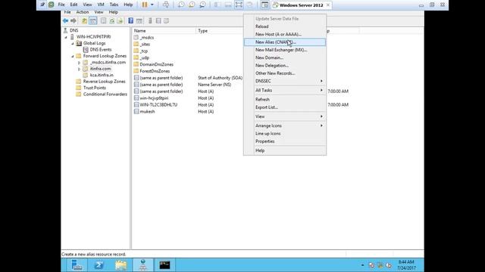The image size is (485, 272).
Task: Choose Reload in the context menu
Action: pos(285,26)
